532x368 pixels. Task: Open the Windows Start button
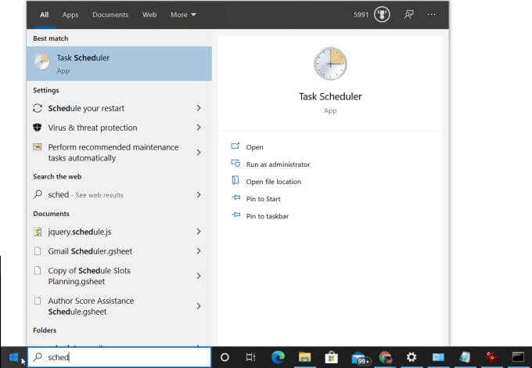pos(13,357)
